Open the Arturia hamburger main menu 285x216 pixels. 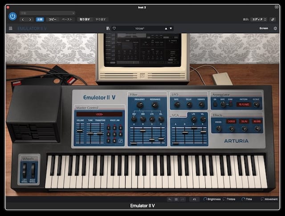coord(11,29)
